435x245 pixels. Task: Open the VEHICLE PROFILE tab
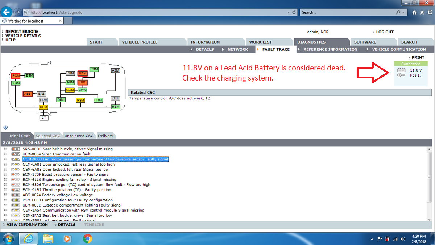point(140,42)
